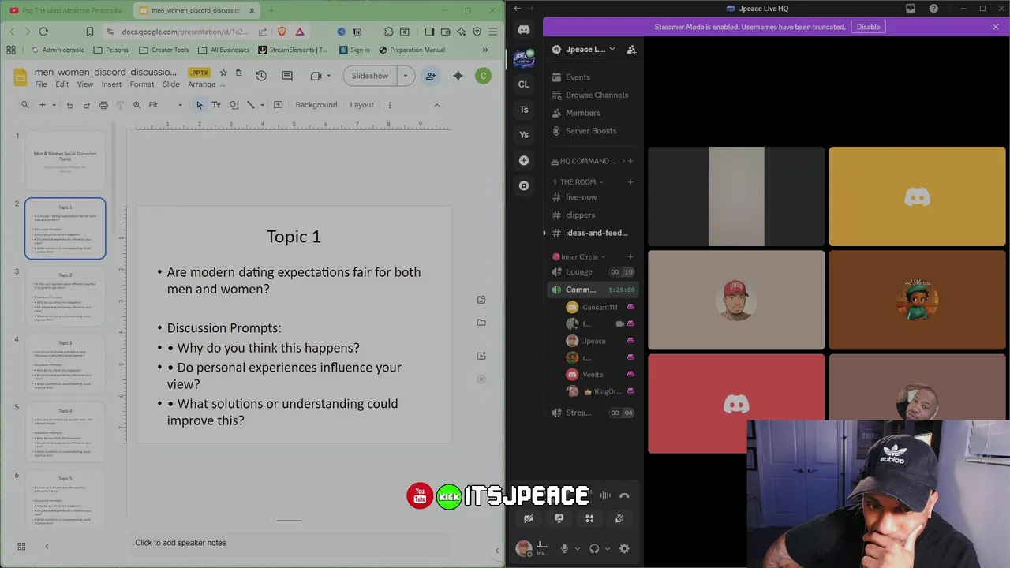This screenshot has width=1010, height=568.
Task: Click the move-to-folder icon beside star
Action: [x=238, y=73]
